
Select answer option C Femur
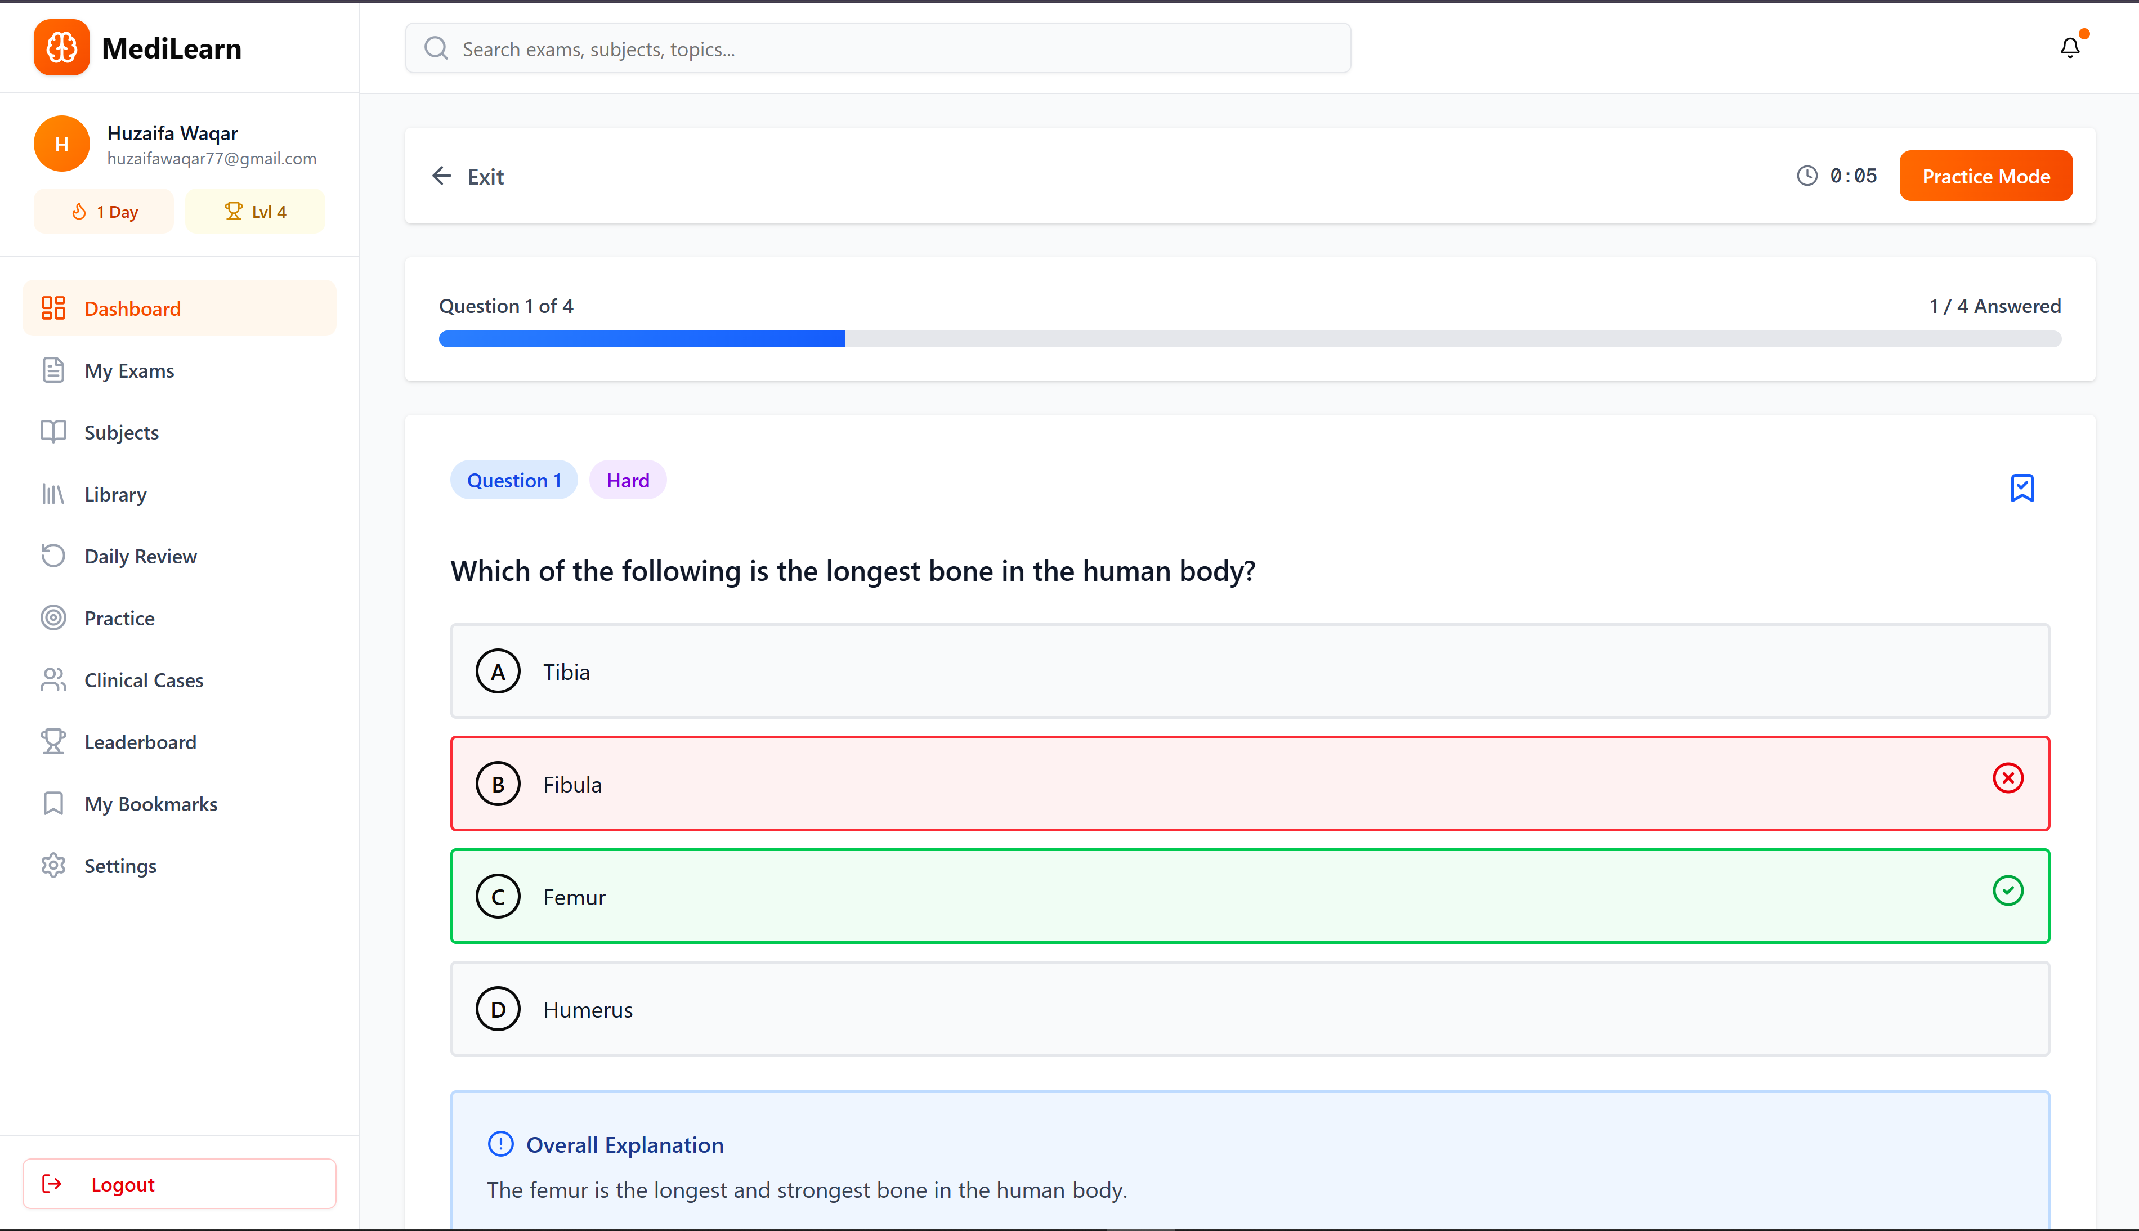click(x=1249, y=896)
